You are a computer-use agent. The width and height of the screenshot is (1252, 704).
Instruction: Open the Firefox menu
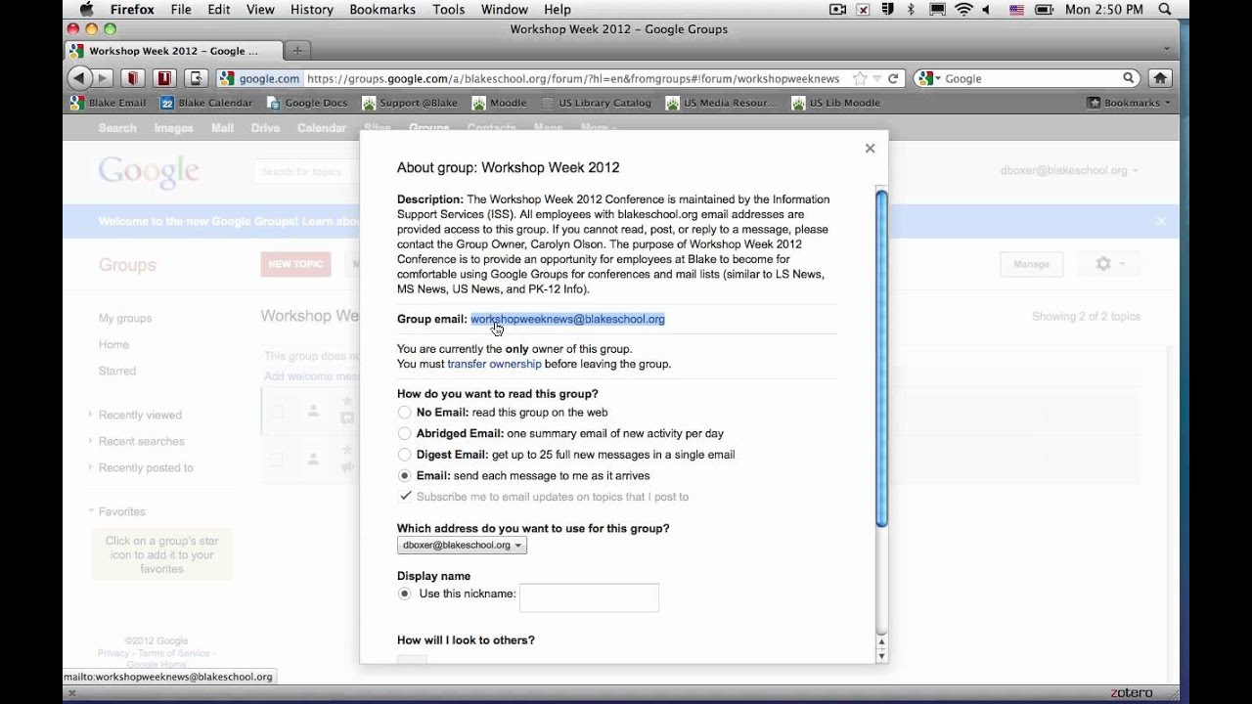131,10
